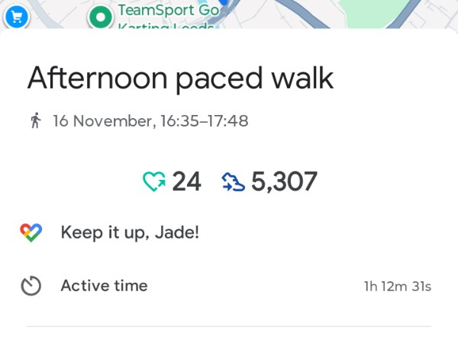The image size is (458, 343).
Task: Tap the blue shopping cart map pin
Action: click(x=15, y=15)
